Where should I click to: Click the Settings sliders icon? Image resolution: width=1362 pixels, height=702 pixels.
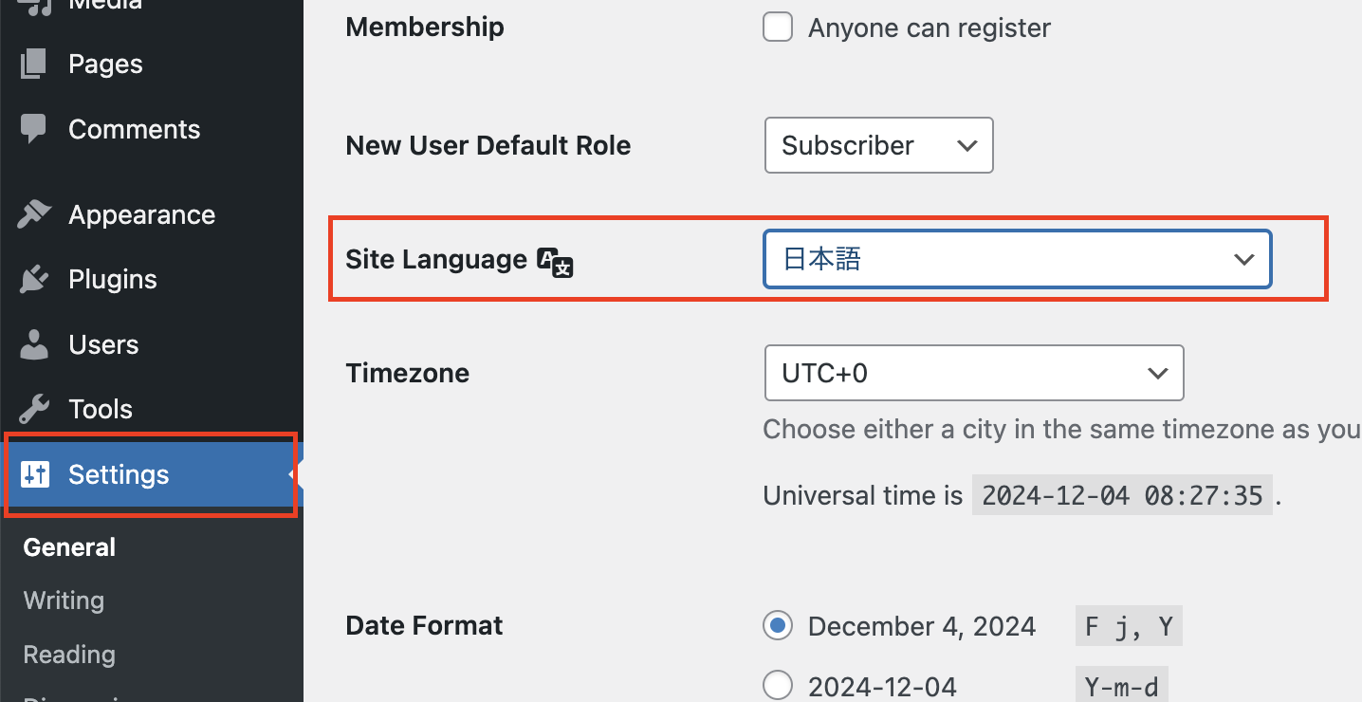[x=35, y=474]
